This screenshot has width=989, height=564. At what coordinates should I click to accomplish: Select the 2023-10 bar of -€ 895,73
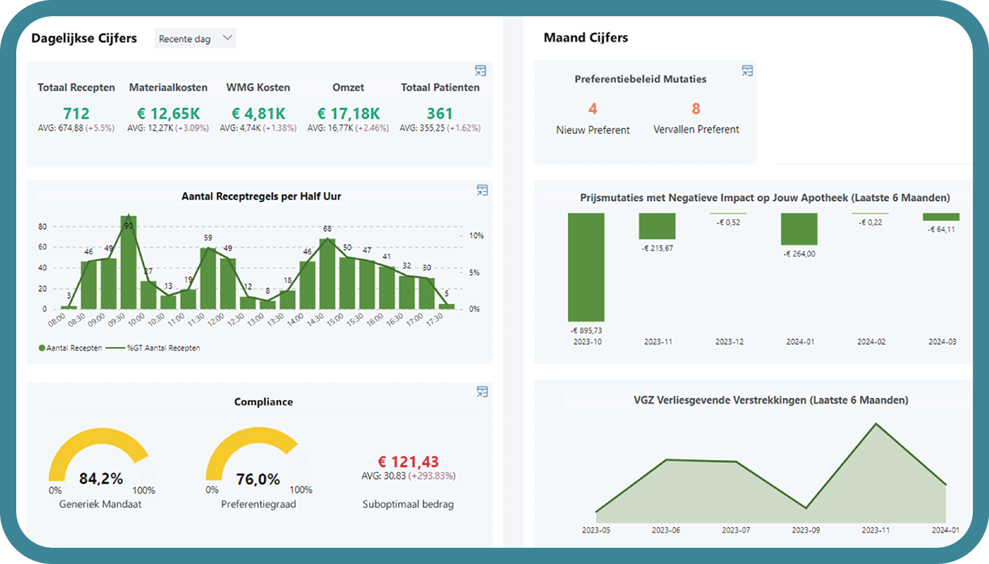(586, 267)
